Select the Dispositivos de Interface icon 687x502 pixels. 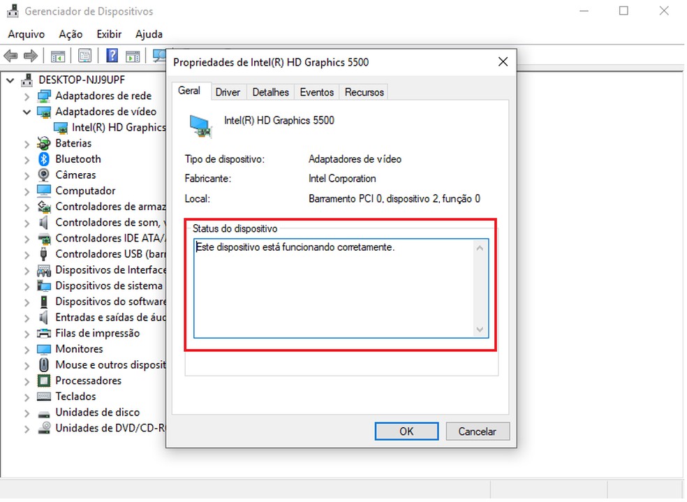44,270
